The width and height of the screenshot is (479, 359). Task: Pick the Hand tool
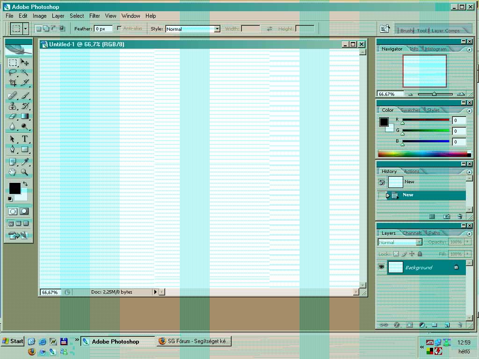point(13,172)
